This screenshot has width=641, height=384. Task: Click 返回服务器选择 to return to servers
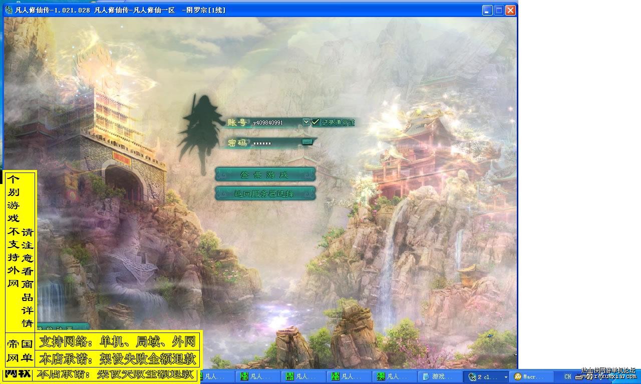[265, 193]
